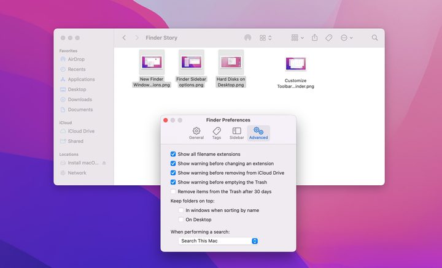Eject the Install macO... volume
442x268 pixels.
pyautogui.click(x=104, y=163)
